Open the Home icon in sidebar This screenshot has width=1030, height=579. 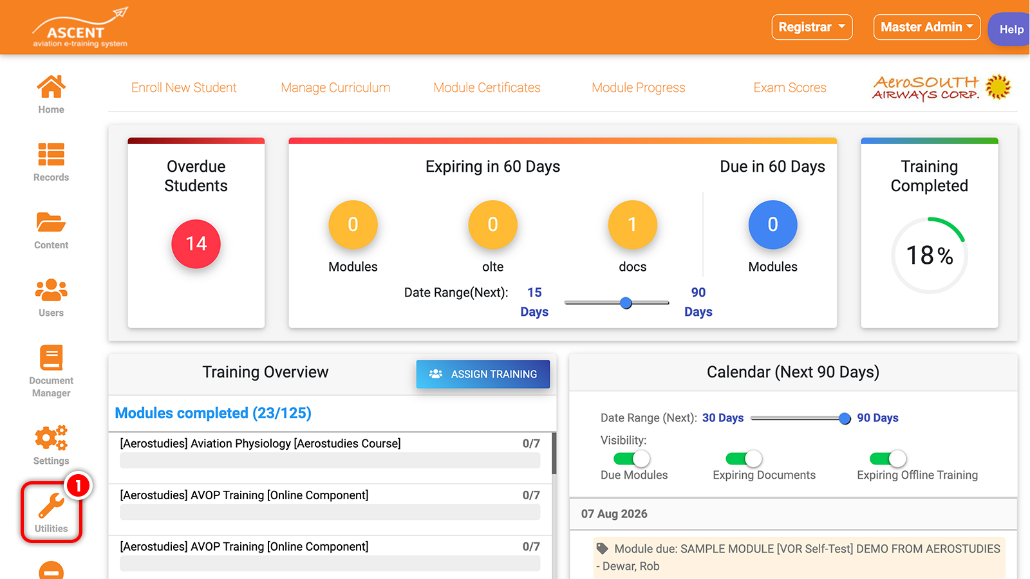(x=51, y=87)
